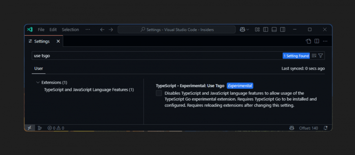This screenshot has height=155, width=355.
Task: Open the File menu
Action: point(41,30)
